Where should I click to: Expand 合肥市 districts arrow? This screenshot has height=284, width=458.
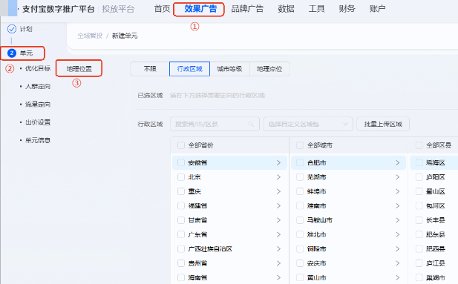[398, 162]
